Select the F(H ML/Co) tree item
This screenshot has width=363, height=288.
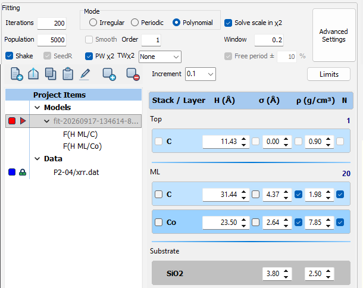[x=82, y=146]
